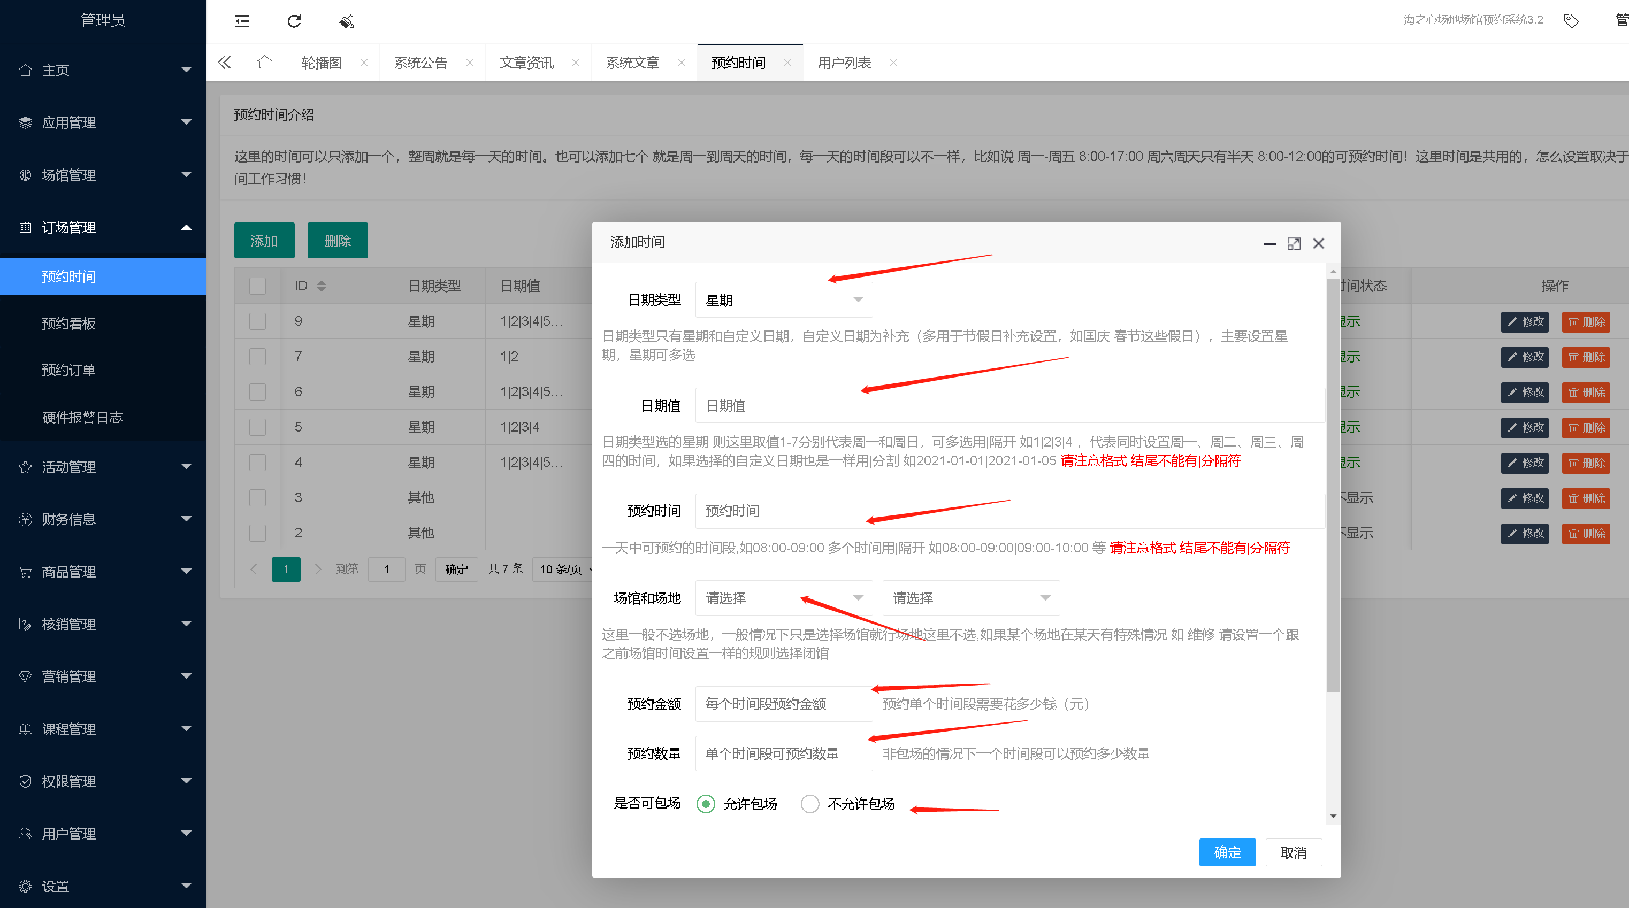Open 预约订单 in the sidebar

103,371
